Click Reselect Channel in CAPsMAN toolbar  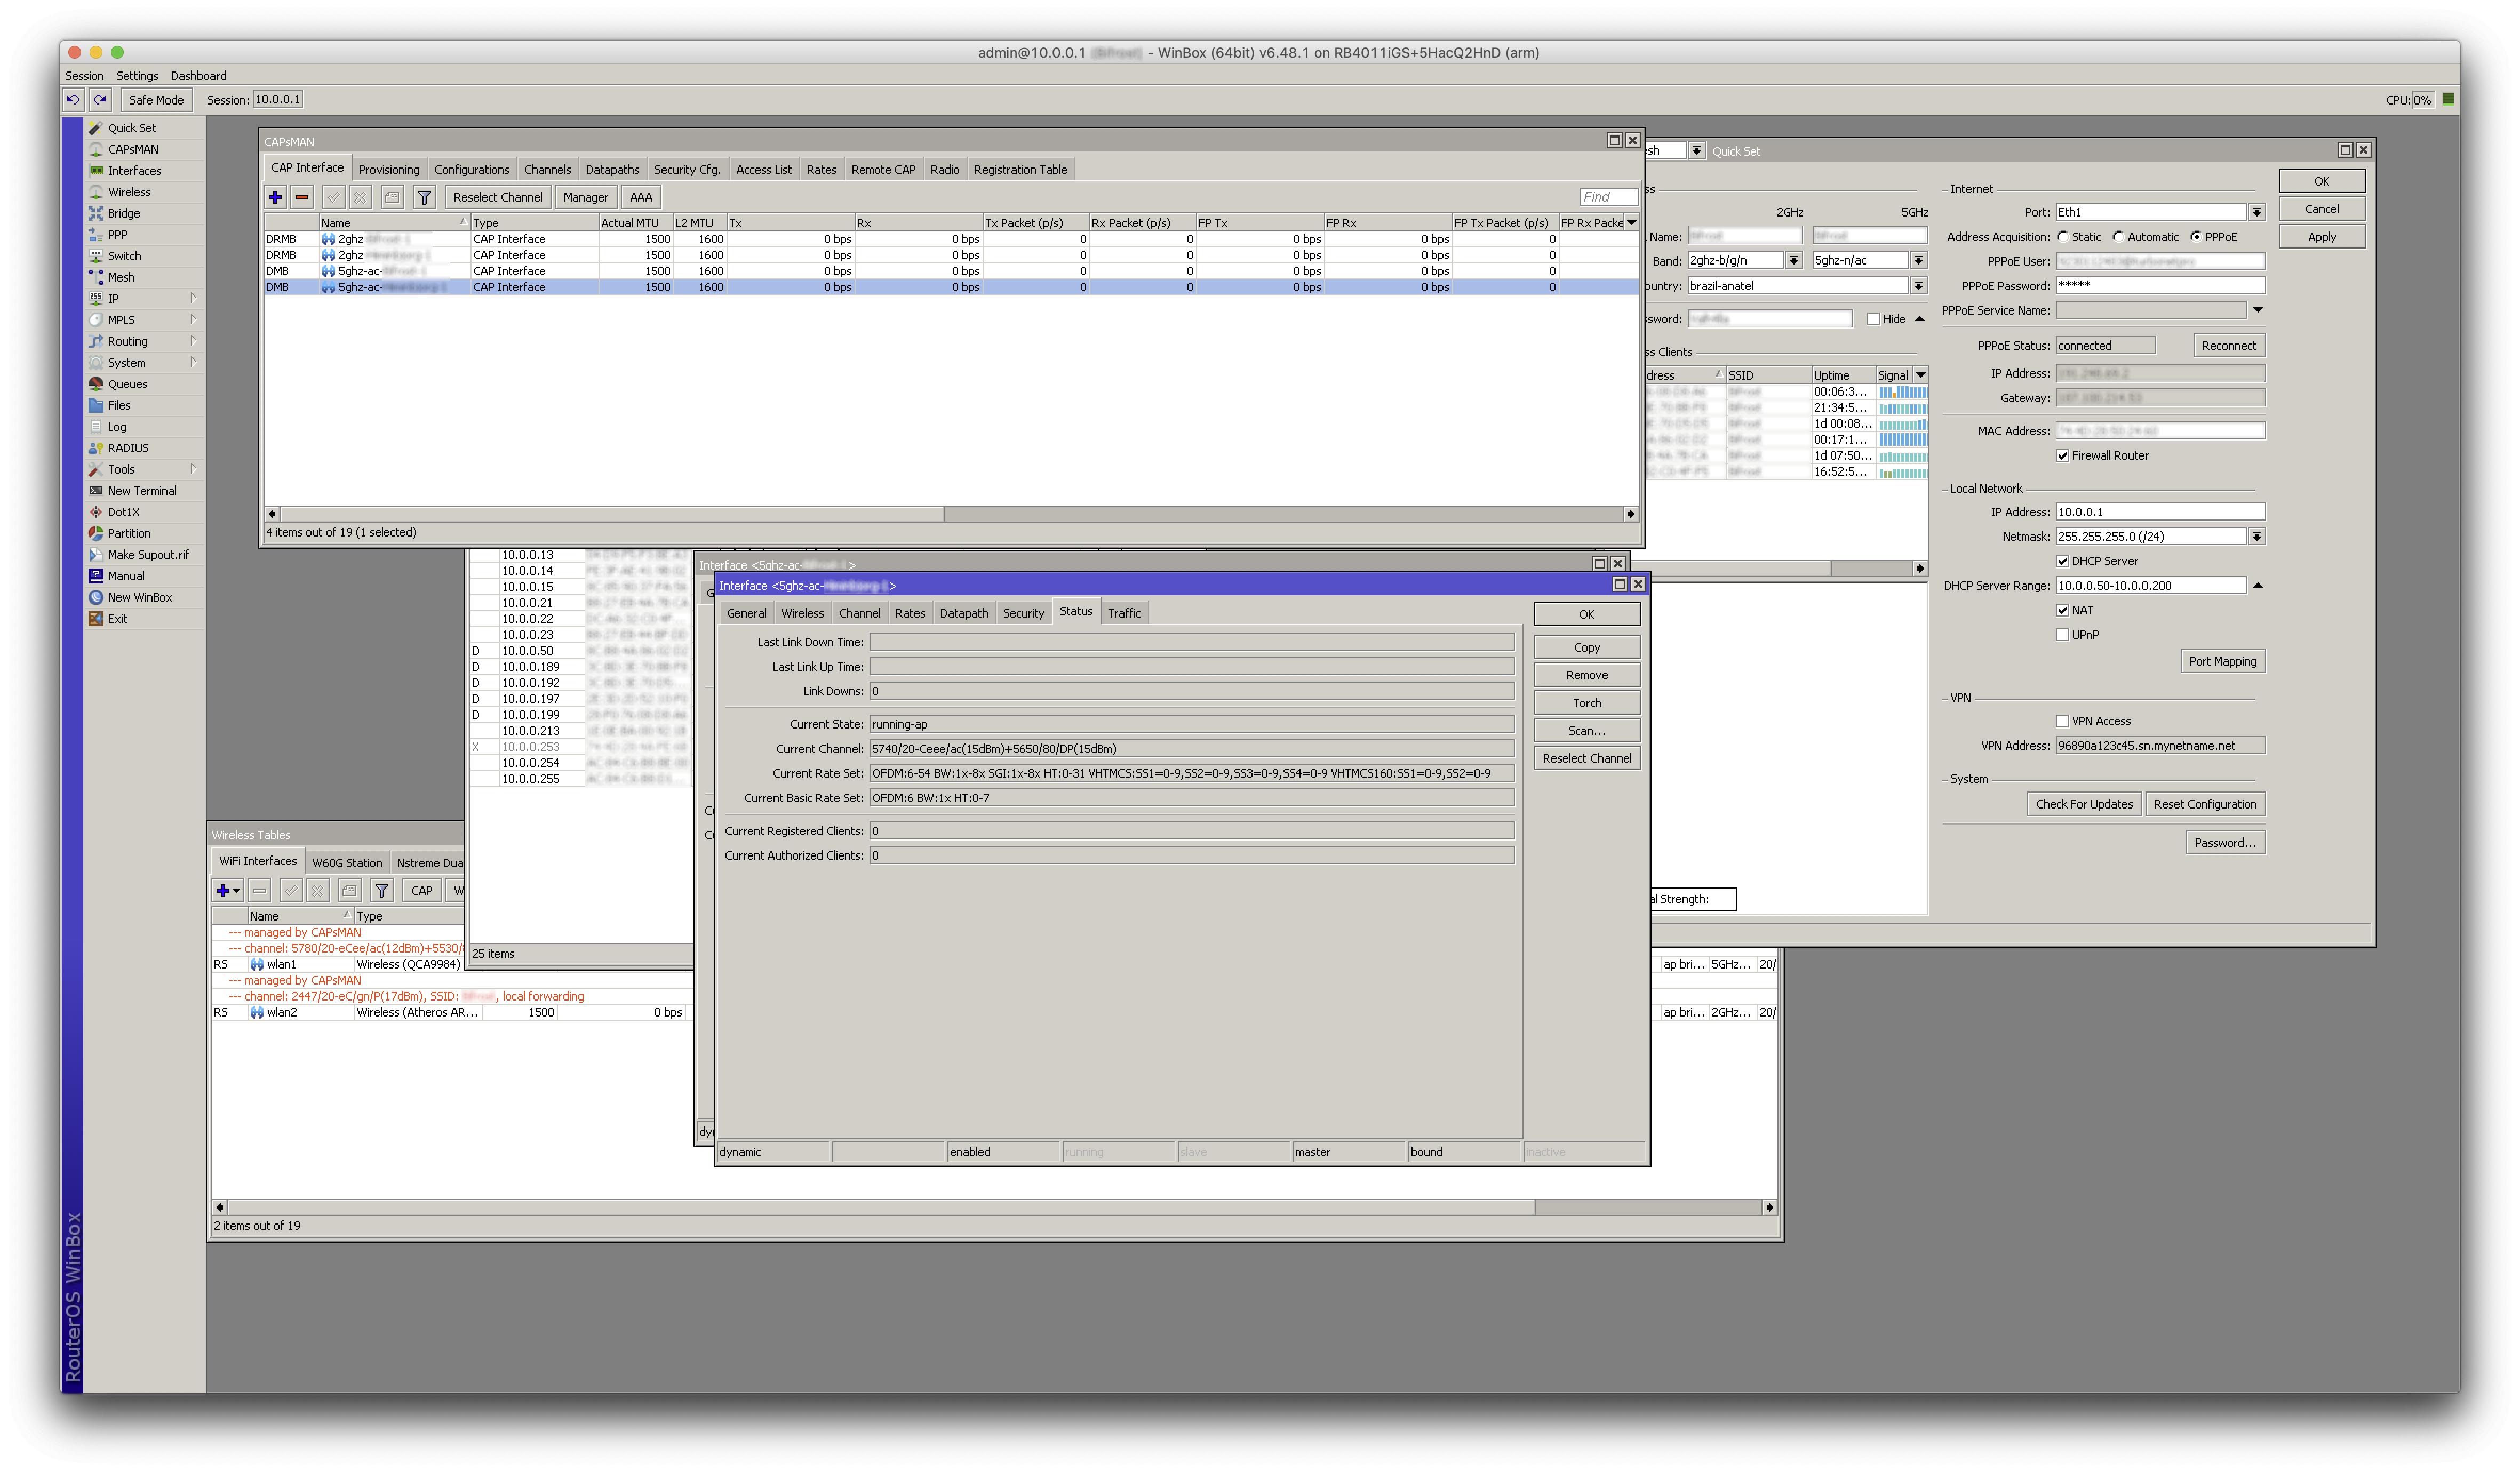tap(497, 197)
